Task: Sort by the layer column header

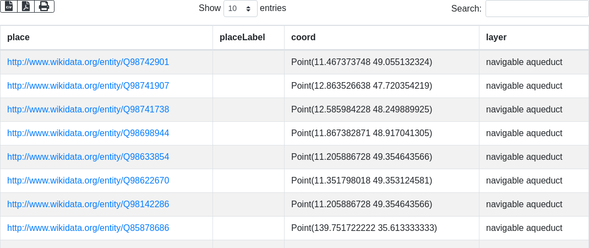Action: [x=496, y=37]
